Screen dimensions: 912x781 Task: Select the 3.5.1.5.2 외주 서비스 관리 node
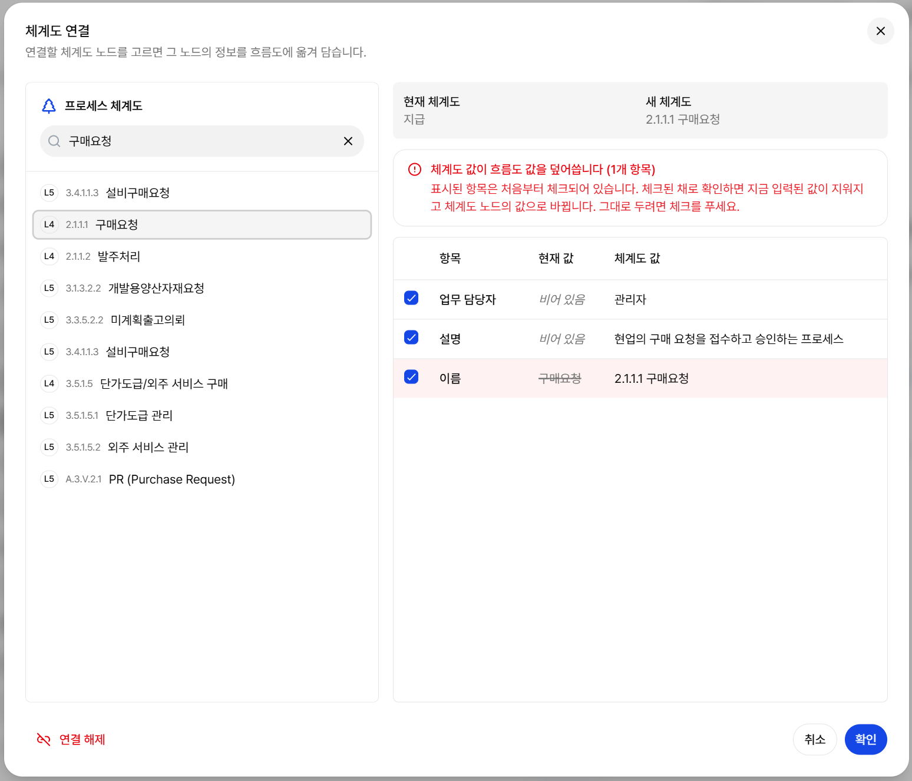point(202,447)
